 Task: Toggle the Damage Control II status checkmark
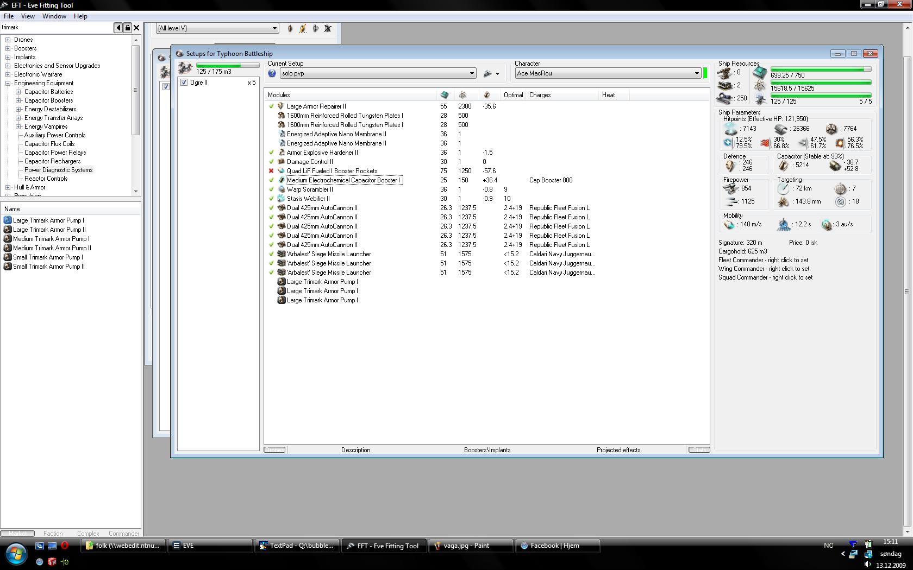point(271,162)
